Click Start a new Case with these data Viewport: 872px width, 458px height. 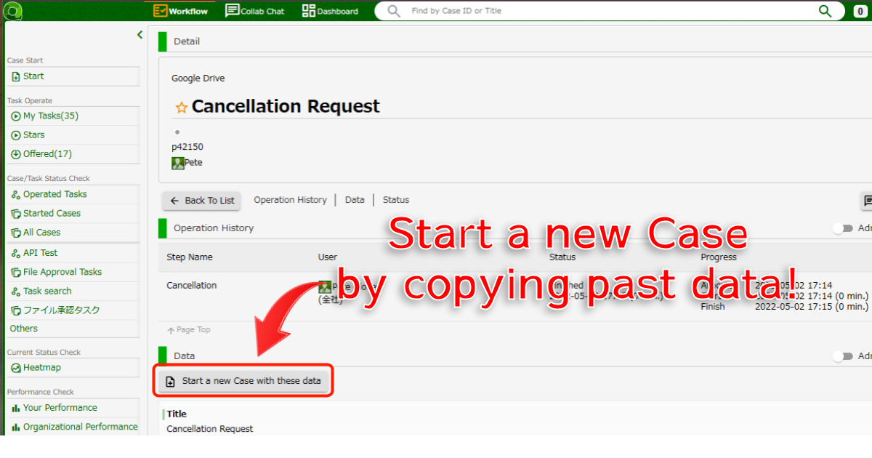243,381
